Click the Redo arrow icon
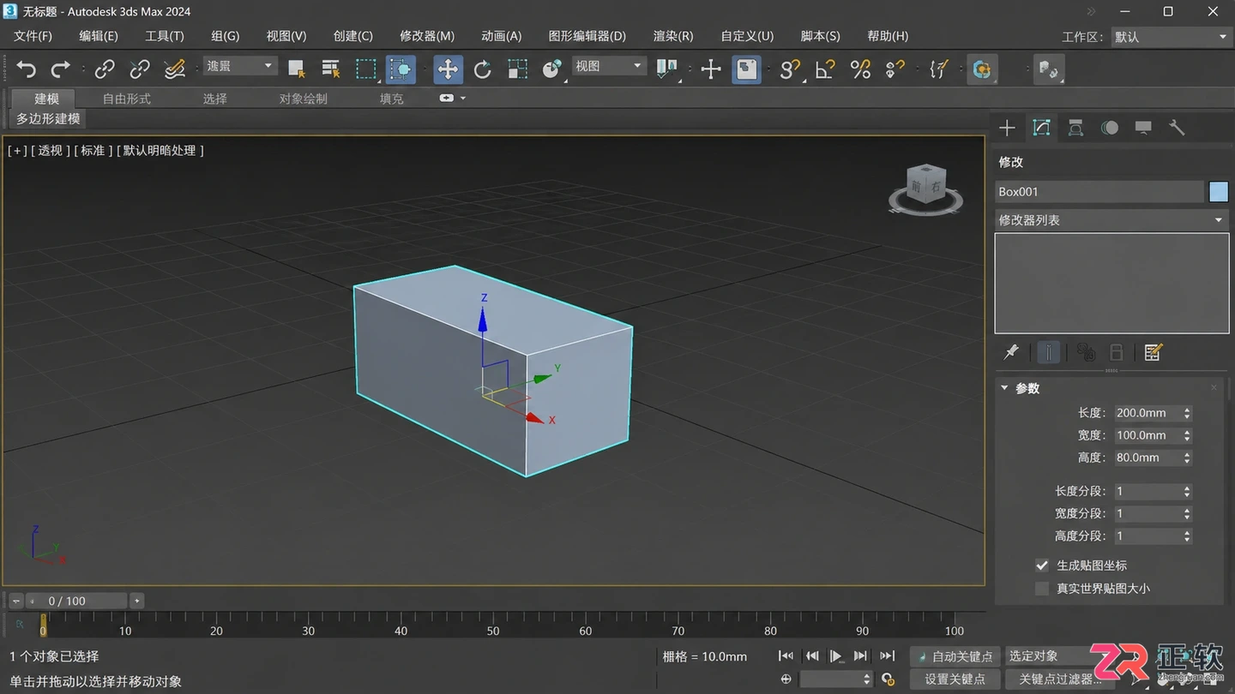This screenshot has height=694, width=1235. click(60, 69)
